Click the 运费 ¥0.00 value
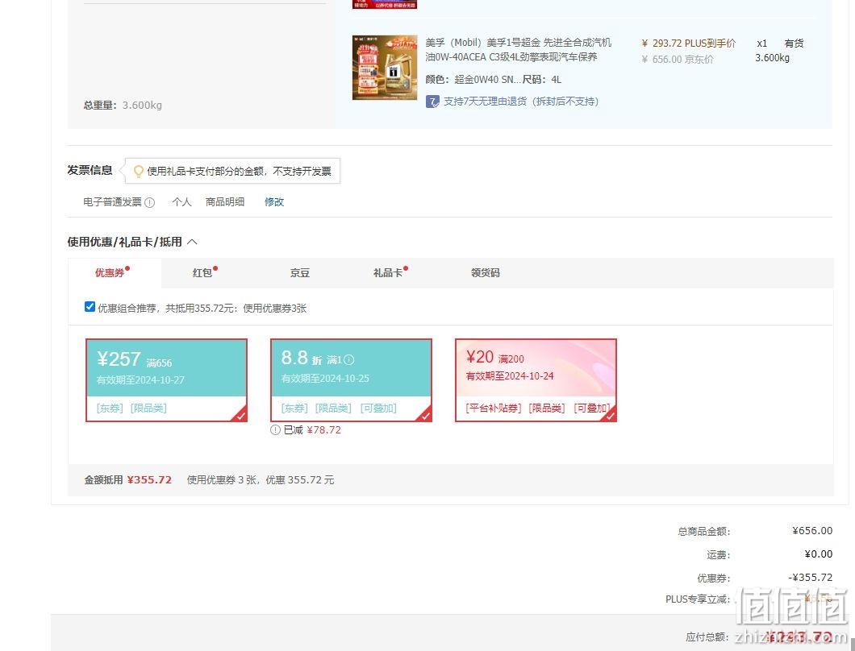855x651 pixels. click(x=819, y=554)
